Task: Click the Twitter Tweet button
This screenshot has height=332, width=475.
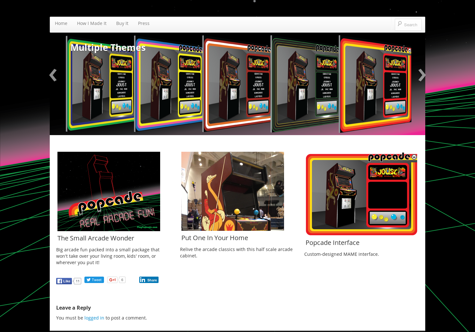Action: point(94,280)
